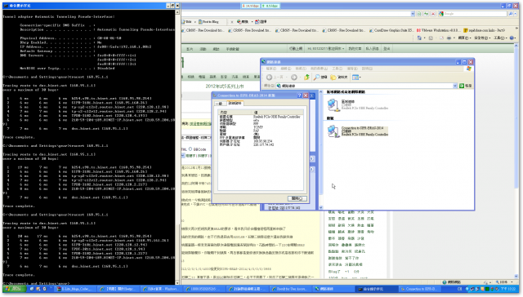
Task: Switch to General (一般) tab in connection dialog
Action: (x=220, y=104)
